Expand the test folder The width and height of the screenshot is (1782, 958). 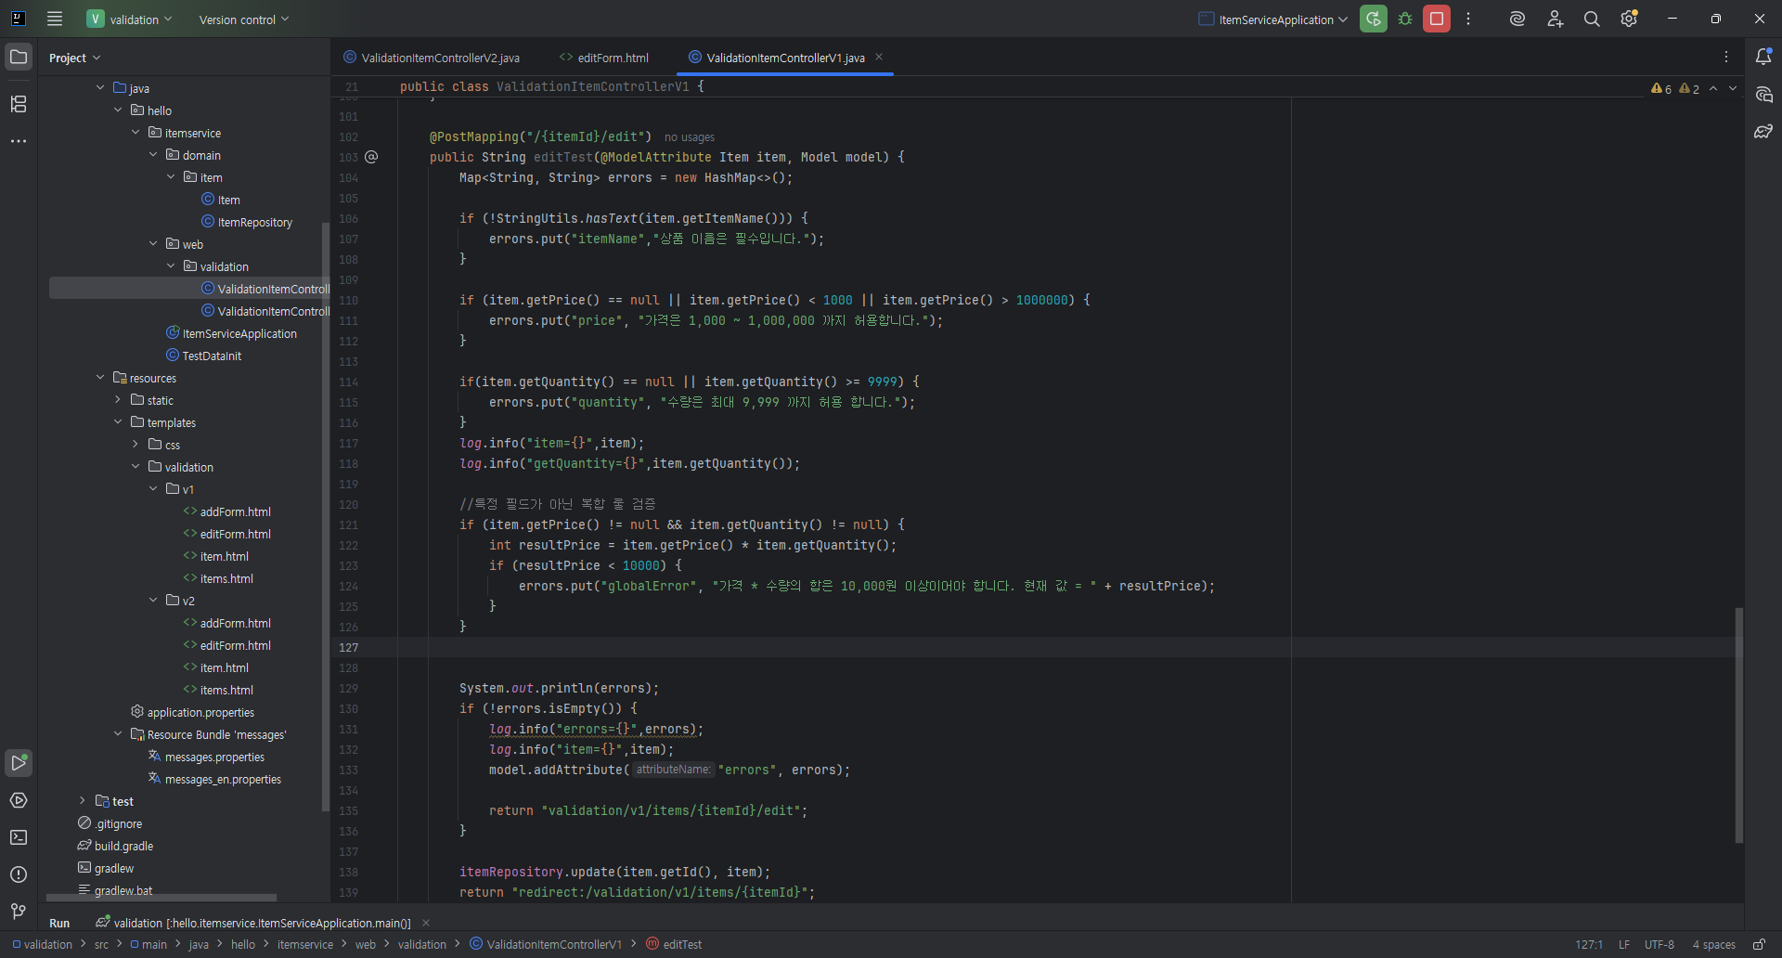click(x=83, y=801)
